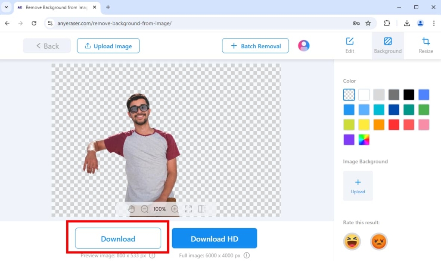The width and height of the screenshot is (441, 261).
Task: Open the browser extensions menu
Action: (387, 23)
